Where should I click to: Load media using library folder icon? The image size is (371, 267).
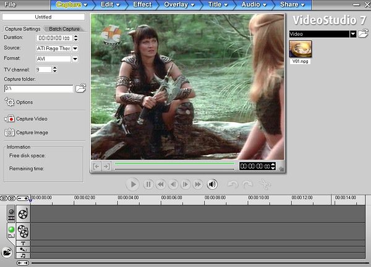[363, 33]
